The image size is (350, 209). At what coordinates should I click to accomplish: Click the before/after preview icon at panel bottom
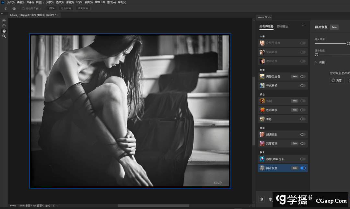(262, 199)
